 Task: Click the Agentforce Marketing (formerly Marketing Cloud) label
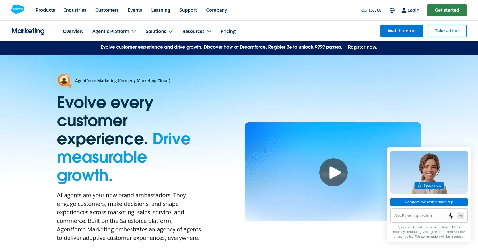123,81
